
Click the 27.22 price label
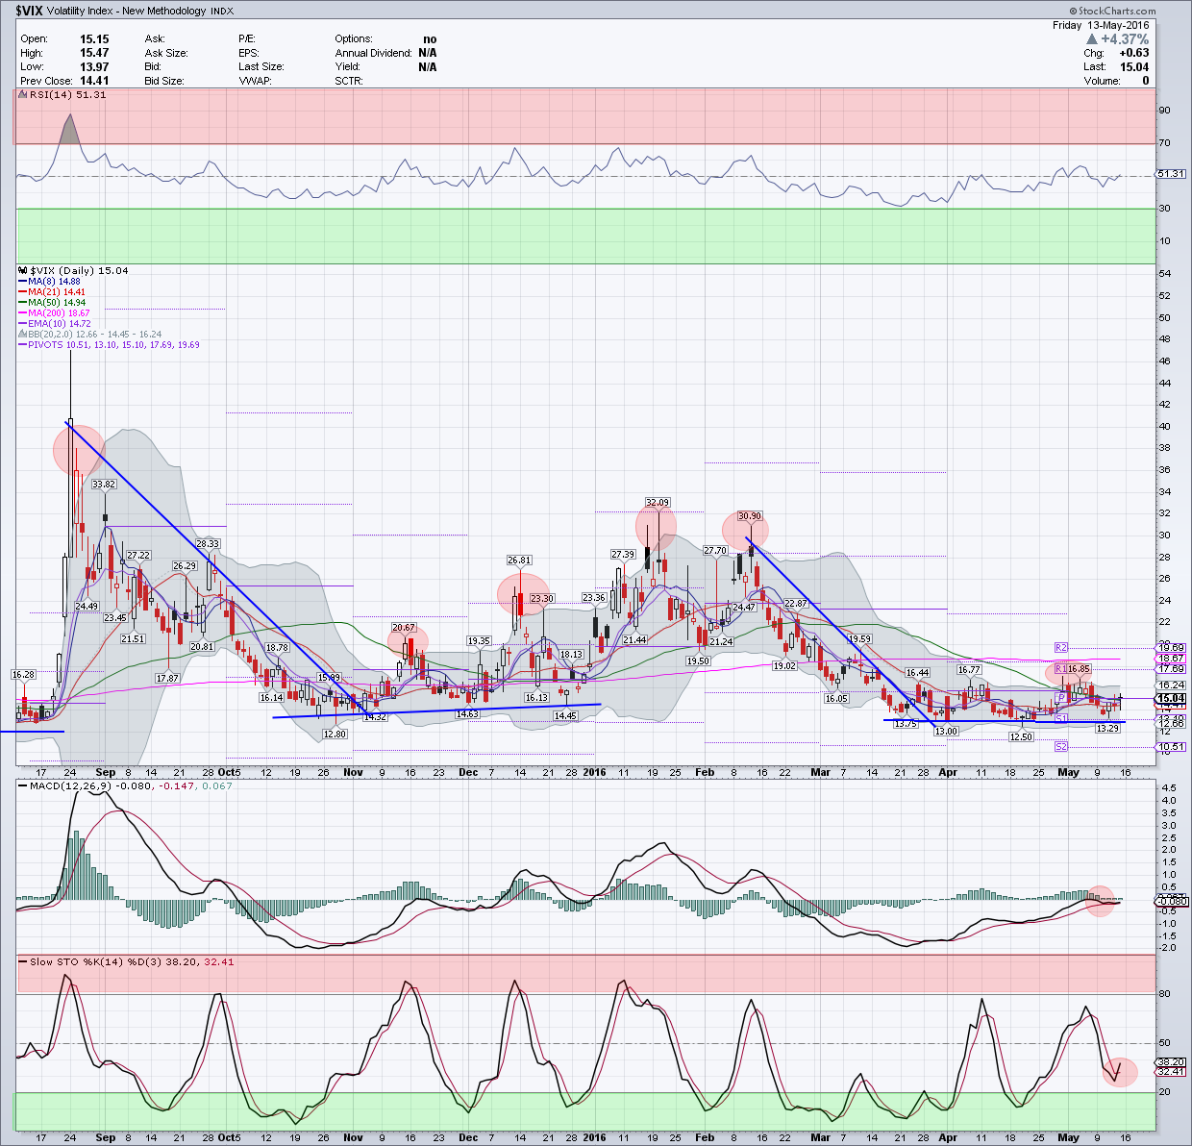(x=138, y=555)
